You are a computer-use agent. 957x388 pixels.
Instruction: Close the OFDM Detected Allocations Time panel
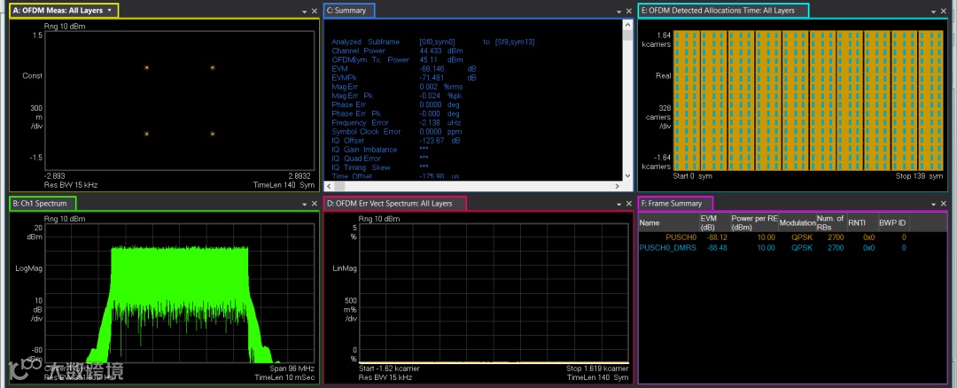[x=944, y=12]
